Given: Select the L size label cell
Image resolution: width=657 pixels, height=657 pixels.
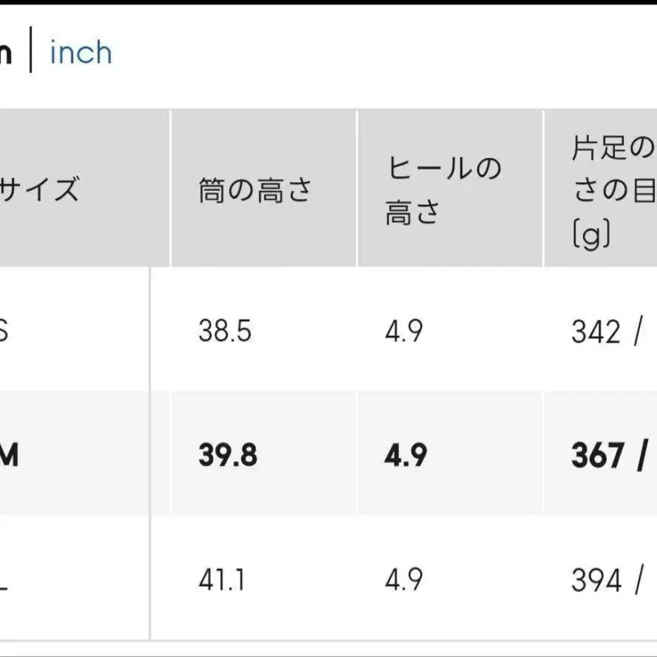Looking at the screenshot, I should 4,580.
